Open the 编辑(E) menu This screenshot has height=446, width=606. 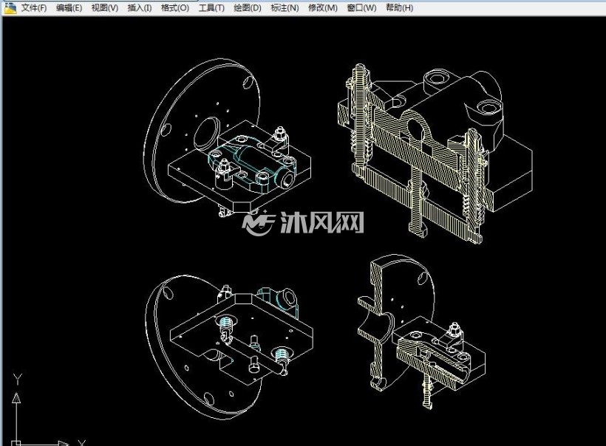pos(69,7)
